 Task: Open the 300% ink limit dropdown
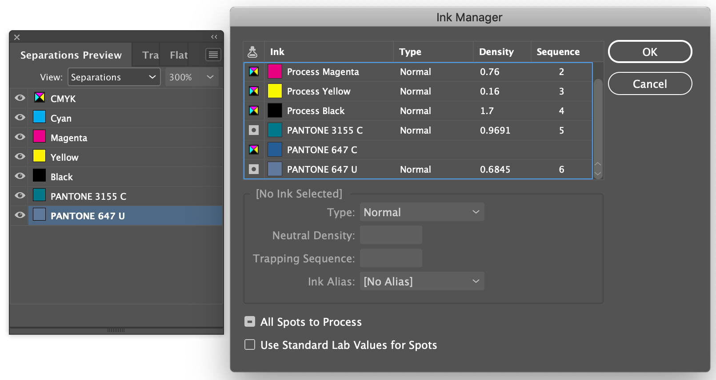pyautogui.click(x=192, y=77)
